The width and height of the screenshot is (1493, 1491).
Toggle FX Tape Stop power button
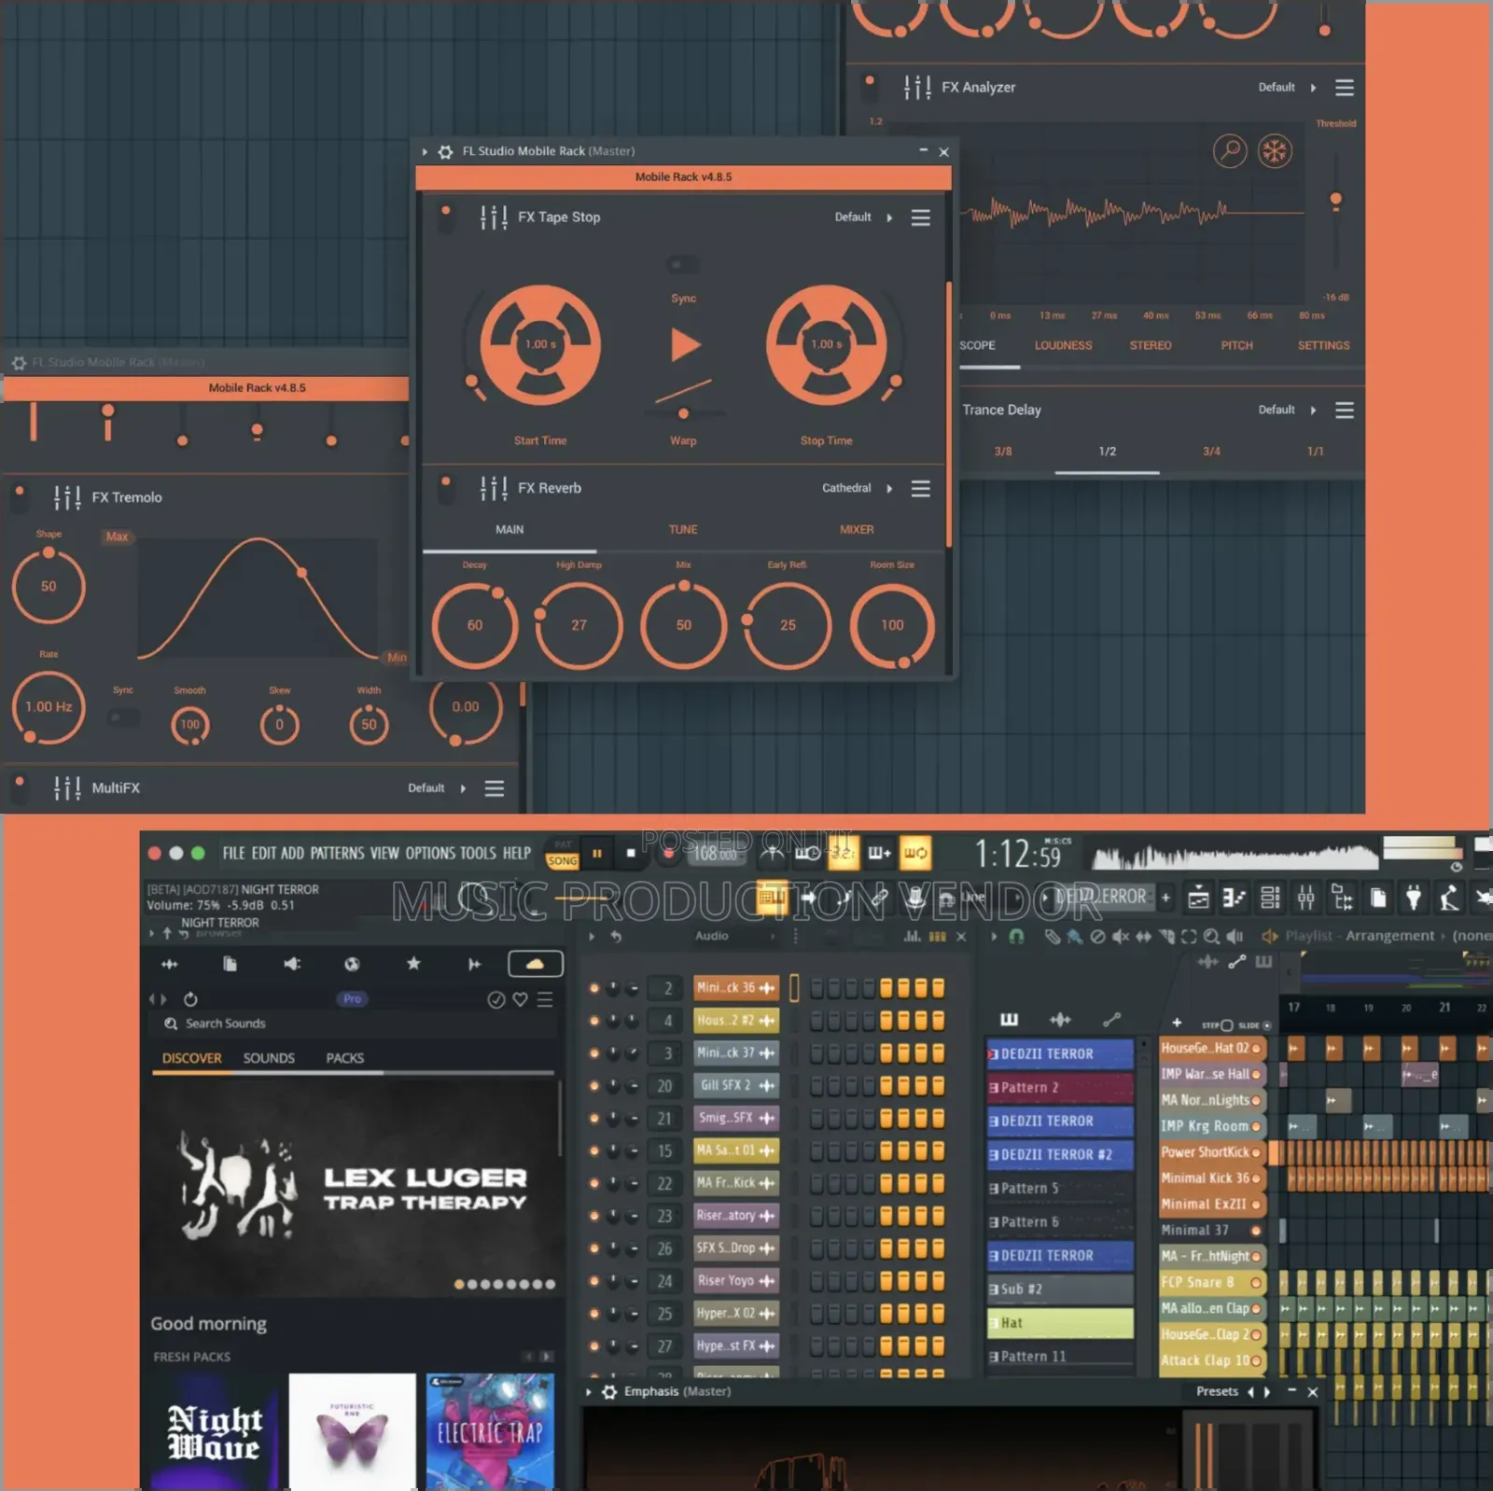446,217
